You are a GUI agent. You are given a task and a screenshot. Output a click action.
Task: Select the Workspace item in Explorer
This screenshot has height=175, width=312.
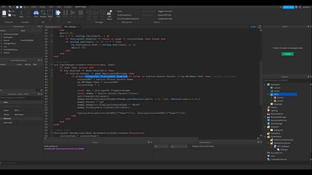click(x=275, y=85)
